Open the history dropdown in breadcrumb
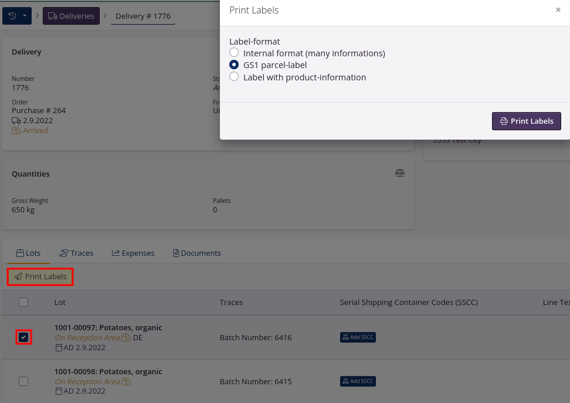 pyautogui.click(x=17, y=16)
